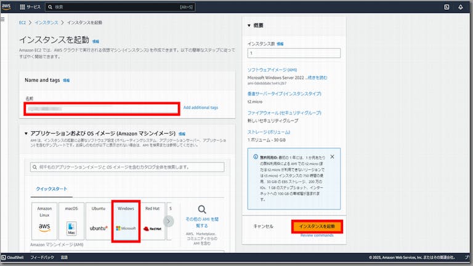Select the Windows Microsoft AMI tile
Image resolution: width=473 pixels, height=266 pixels.
coord(126,221)
